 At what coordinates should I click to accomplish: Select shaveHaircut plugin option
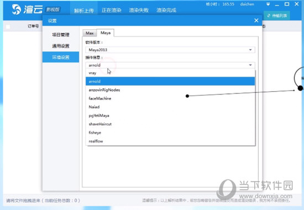pos(170,124)
